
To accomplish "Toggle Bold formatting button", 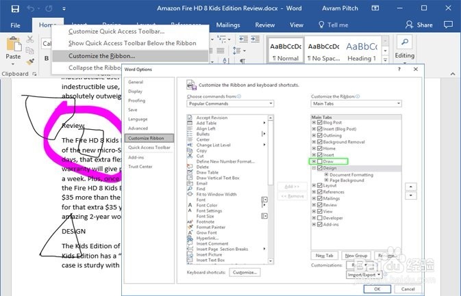I will pyautogui.click(x=47, y=58).
